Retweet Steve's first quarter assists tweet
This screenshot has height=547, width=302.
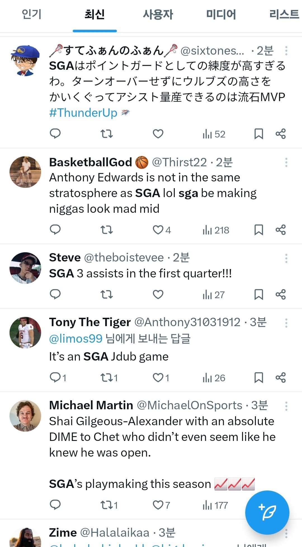(x=107, y=294)
